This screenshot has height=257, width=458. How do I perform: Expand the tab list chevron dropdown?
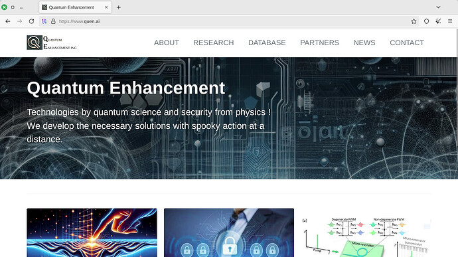pos(438,7)
